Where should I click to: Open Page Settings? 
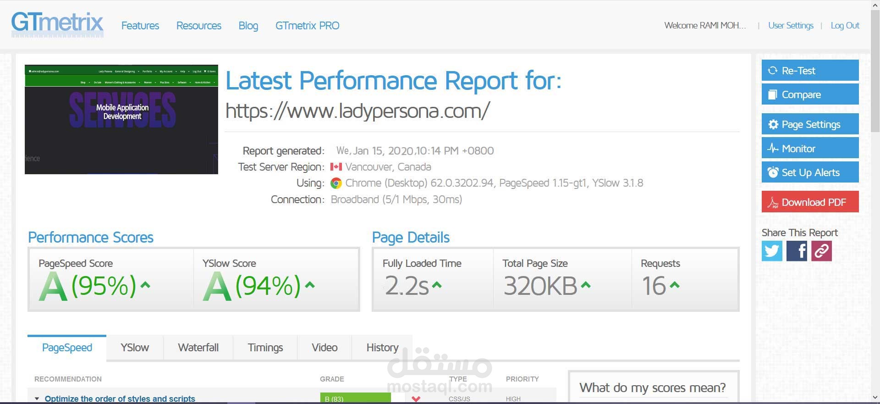[810, 124]
